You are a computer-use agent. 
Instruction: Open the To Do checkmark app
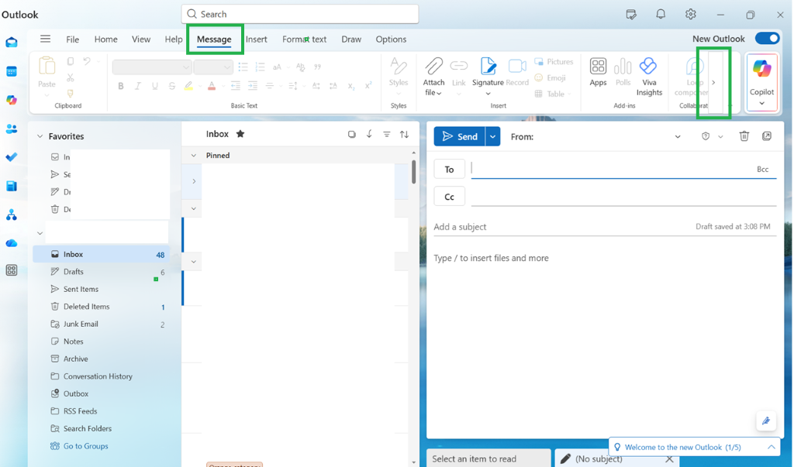click(12, 157)
